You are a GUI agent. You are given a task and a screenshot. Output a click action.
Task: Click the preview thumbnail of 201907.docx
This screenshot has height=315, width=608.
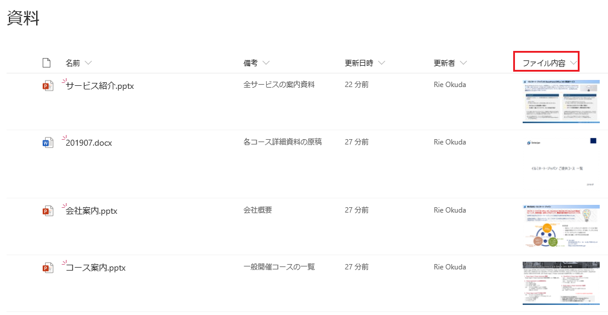tap(561, 164)
